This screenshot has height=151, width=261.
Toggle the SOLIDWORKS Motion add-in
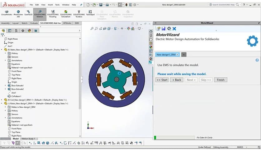point(40,14)
